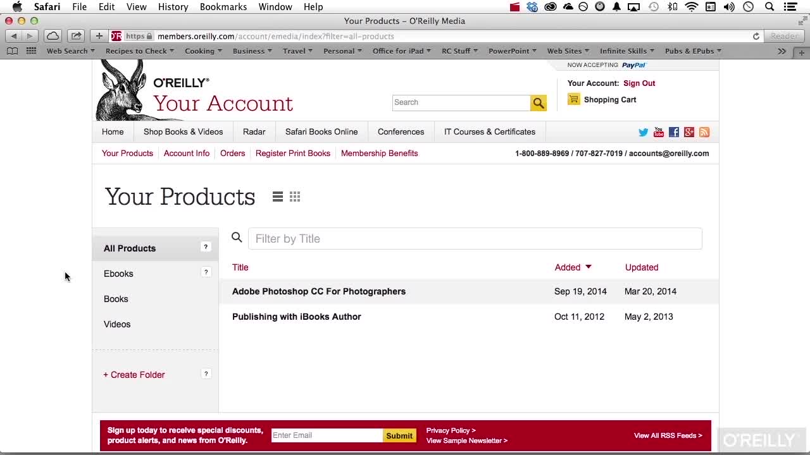
Task: Open AirPlay display menu icon
Action: (x=633, y=7)
